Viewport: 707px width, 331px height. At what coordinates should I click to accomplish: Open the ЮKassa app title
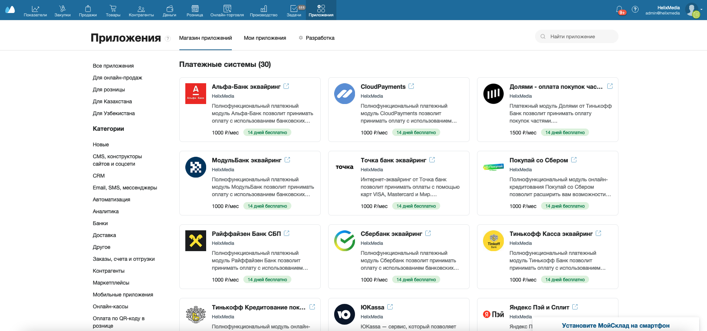pyautogui.click(x=372, y=307)
